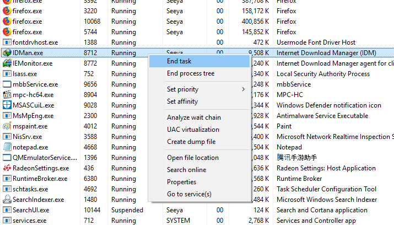Click the QMEmulatorService icon
This screenshot has height=225, width=394.
coord(7,158)
